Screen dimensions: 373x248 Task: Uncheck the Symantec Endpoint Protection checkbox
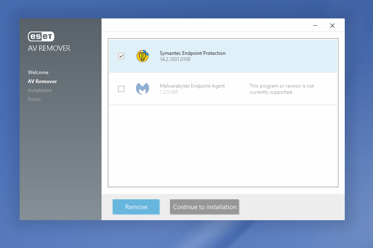pos(121,56)
